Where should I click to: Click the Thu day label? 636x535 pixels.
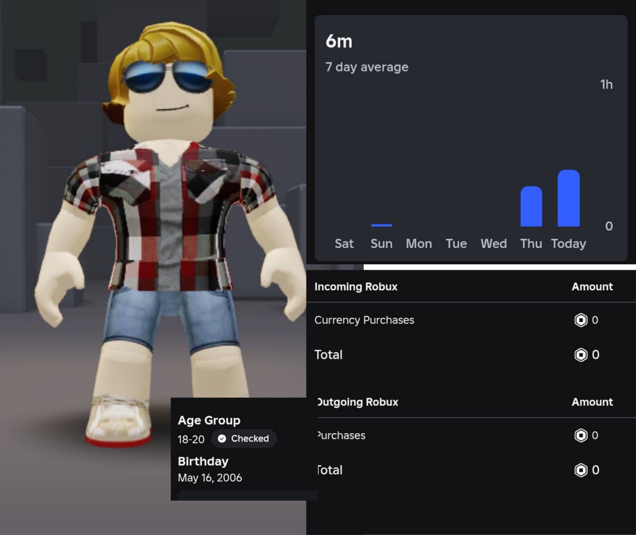[x=531, y=244]
